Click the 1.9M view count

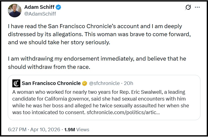(x=70, y=130)
